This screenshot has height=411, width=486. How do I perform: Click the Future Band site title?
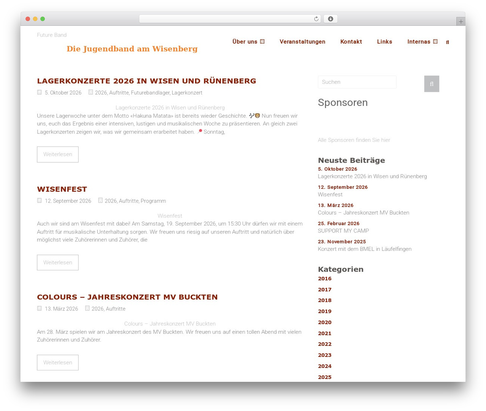(52, 35)
